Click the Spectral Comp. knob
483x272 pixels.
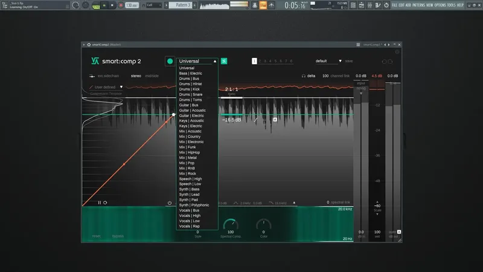pos(231,224)
